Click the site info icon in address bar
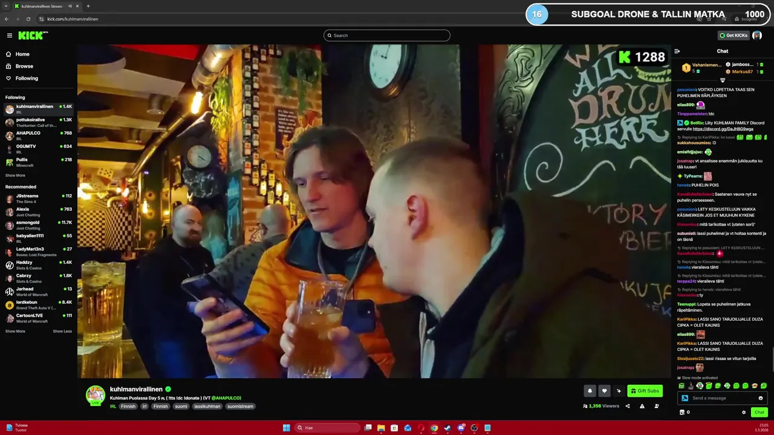Screen dimensions: 774x435 [x=41, y=19]
